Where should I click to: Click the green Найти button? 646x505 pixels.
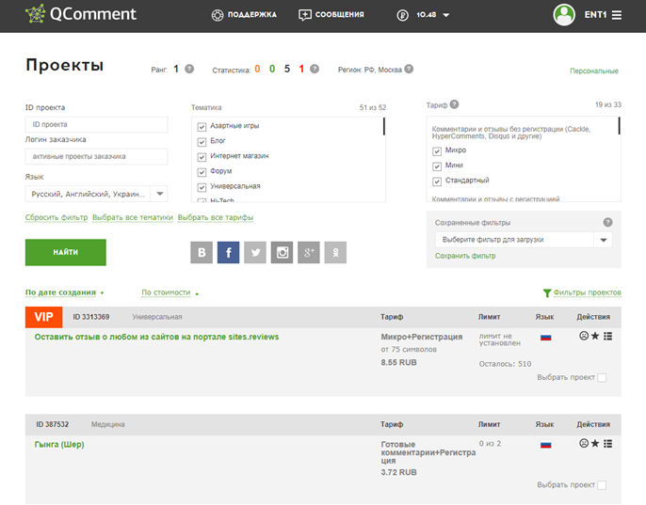tap(66, 252)
